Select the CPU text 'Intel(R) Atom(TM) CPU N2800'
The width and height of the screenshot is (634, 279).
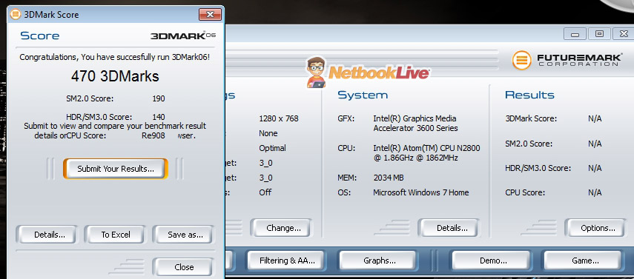(x=426, y=148)
